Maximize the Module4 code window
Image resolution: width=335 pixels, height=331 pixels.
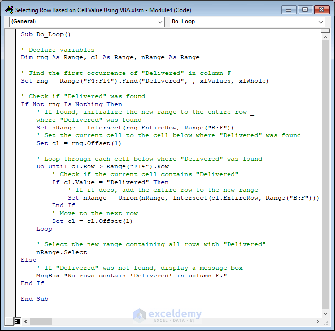pos(305,10)
